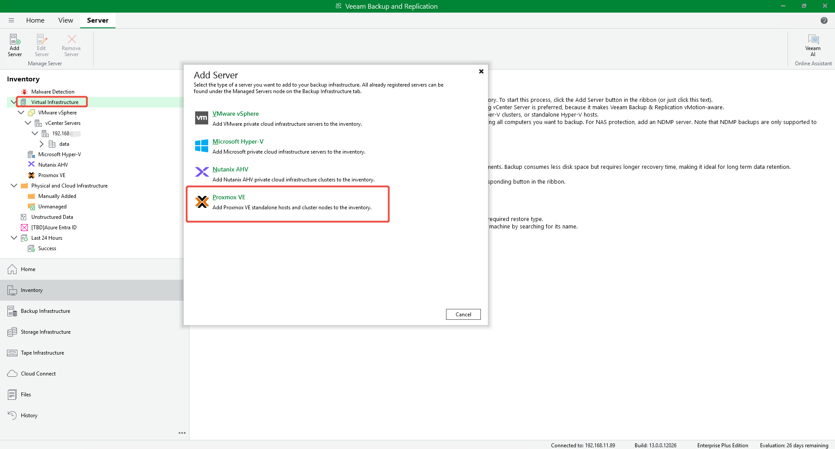835x449 pixels.
Task: Click 'Evaluation: 26 days remaining' status text
Action: 794,445
